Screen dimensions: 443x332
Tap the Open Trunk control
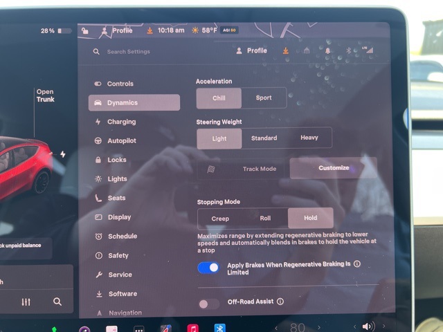pos(45,95)
